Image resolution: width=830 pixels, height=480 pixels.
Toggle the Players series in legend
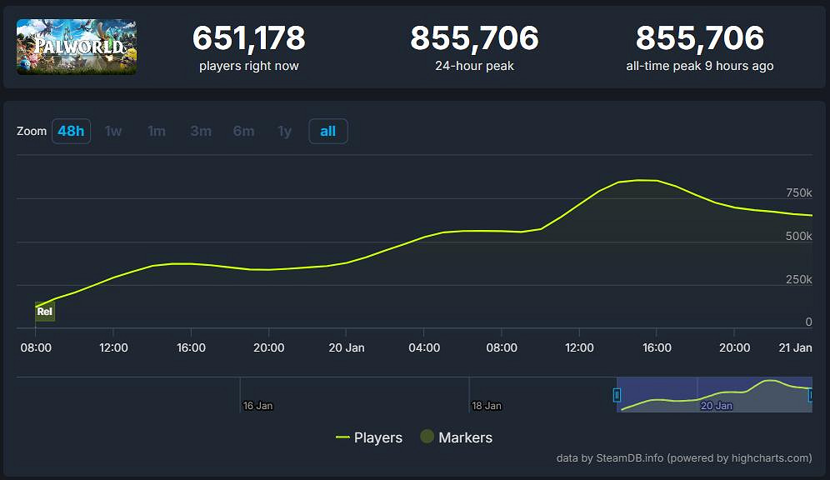369,437
